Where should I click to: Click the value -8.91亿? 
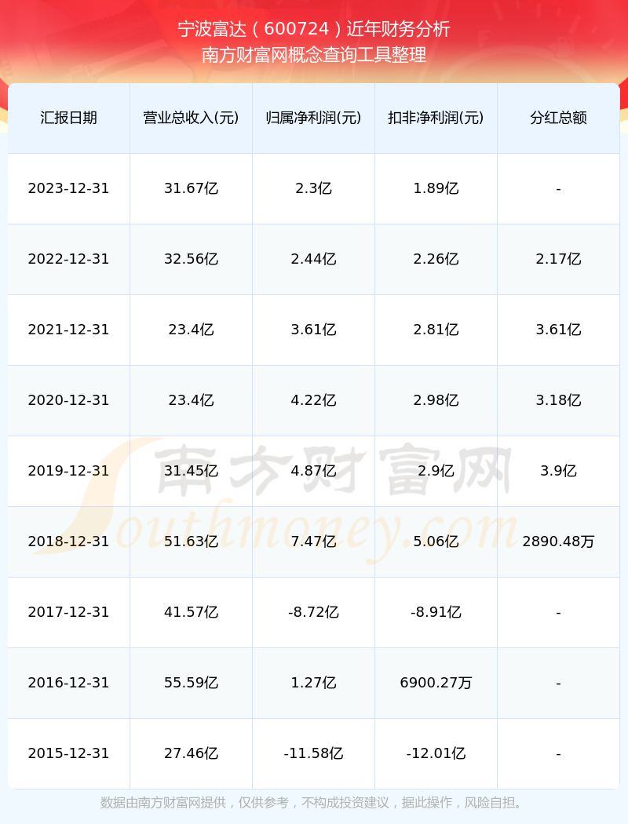(x=436, y=612)
